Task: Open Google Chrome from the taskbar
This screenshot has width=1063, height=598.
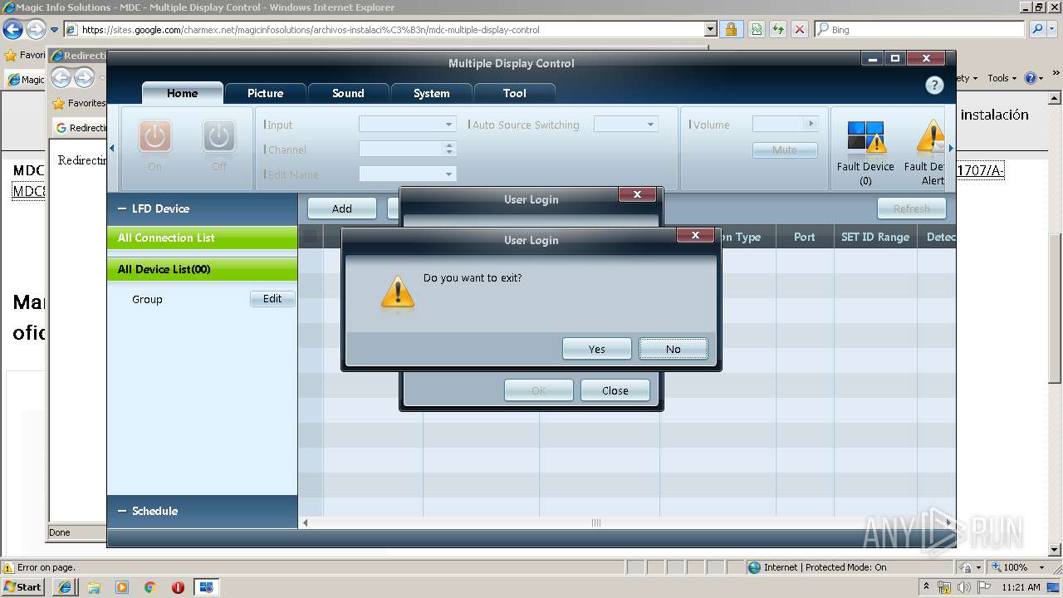Action: point(150,587)
